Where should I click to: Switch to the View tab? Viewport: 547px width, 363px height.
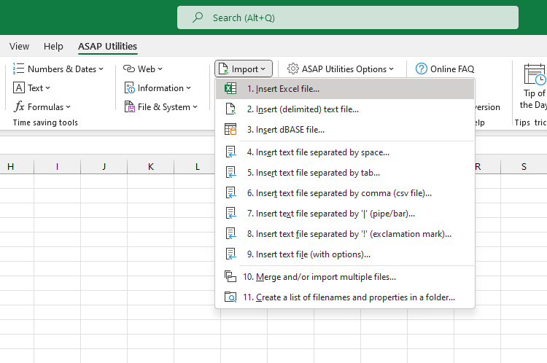[19, 46]
